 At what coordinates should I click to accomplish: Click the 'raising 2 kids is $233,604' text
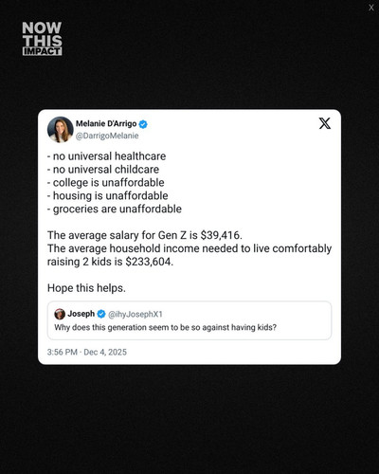(110, 262)
